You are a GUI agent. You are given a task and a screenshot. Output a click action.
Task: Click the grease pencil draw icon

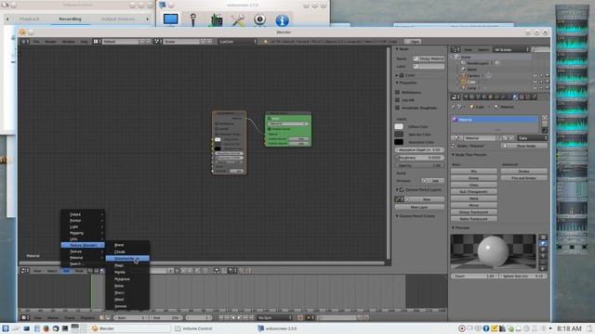pos(399,199)
